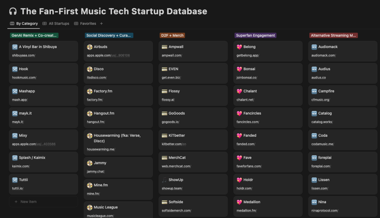Add a New item to GenAI Remix column
The image size is (380, 218).
coord(28,202)
